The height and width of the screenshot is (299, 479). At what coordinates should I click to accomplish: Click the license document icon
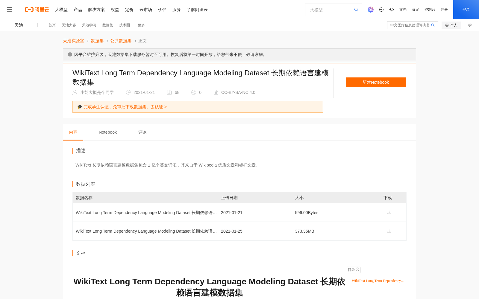[216, 92]
